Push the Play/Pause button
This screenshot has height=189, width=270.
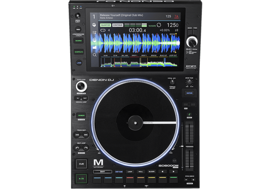click(x=82, y=179)
